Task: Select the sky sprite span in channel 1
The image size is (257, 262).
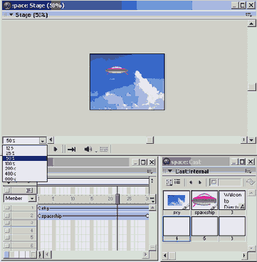Action: coord(93,209)
